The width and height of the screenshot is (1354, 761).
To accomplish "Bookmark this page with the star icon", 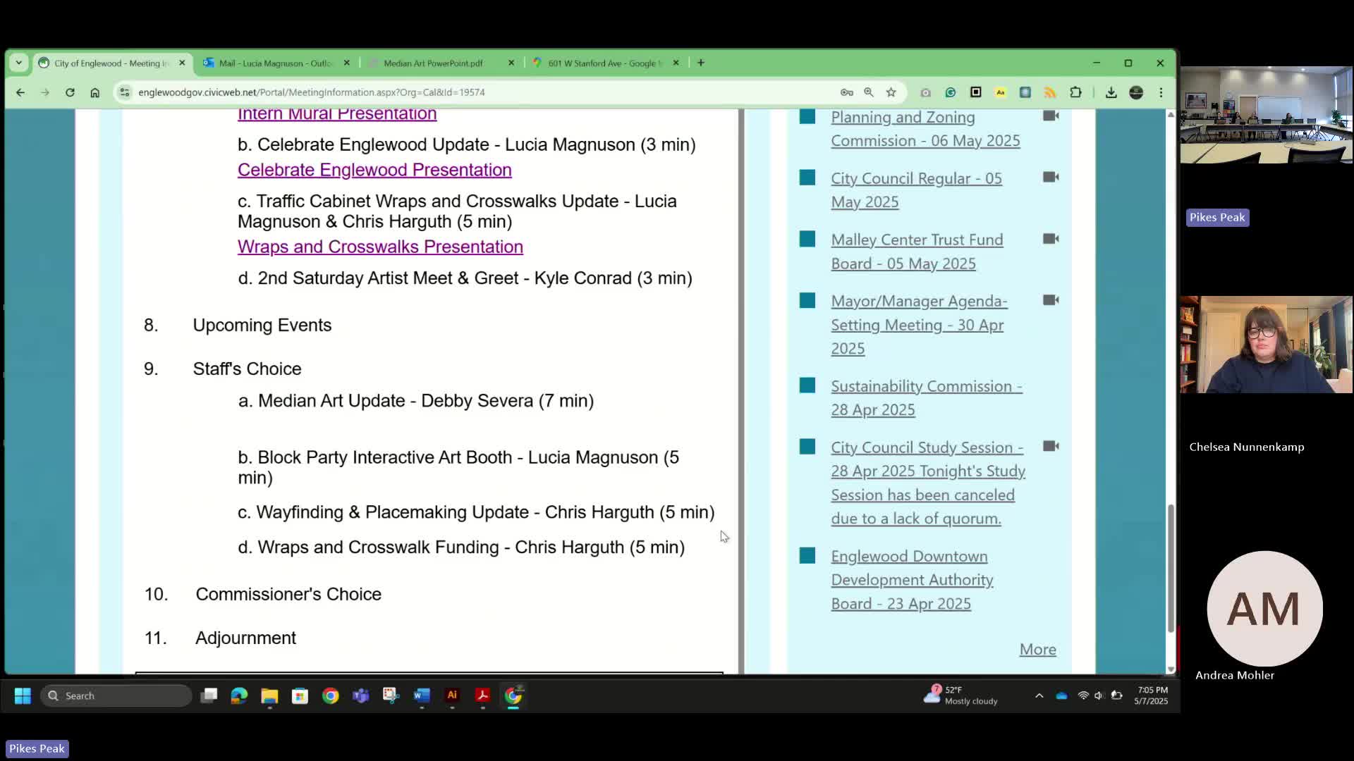I will (891, 92).
